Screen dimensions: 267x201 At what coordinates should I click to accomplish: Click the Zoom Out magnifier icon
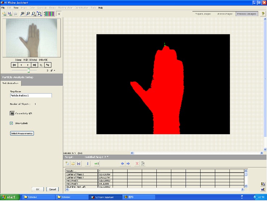[28, 14]
